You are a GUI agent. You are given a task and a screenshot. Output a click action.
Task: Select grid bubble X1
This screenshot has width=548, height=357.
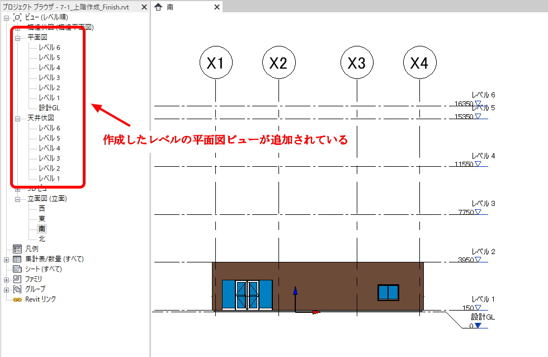tap(216, 63)
